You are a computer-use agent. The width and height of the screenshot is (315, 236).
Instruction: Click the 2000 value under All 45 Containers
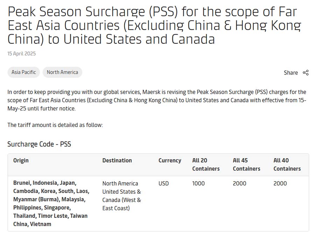point(239,184)
